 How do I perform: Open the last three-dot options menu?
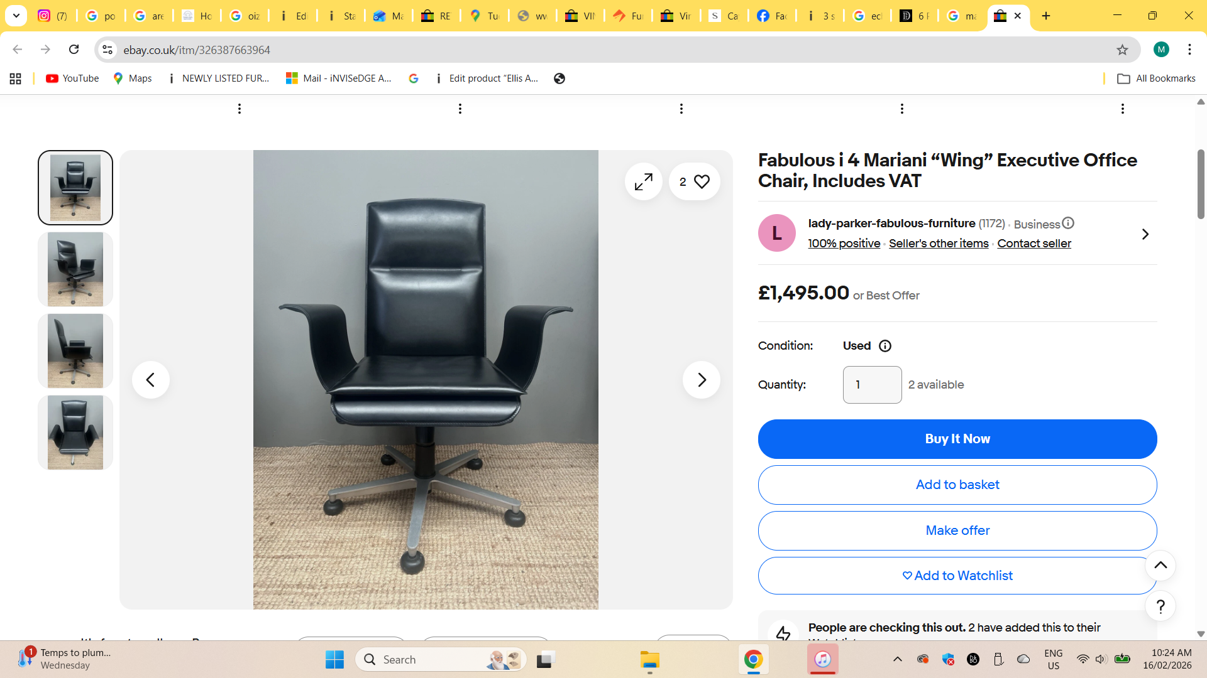1123,109
